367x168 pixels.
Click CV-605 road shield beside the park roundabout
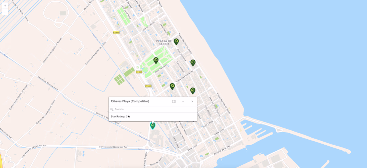point(139,72)
